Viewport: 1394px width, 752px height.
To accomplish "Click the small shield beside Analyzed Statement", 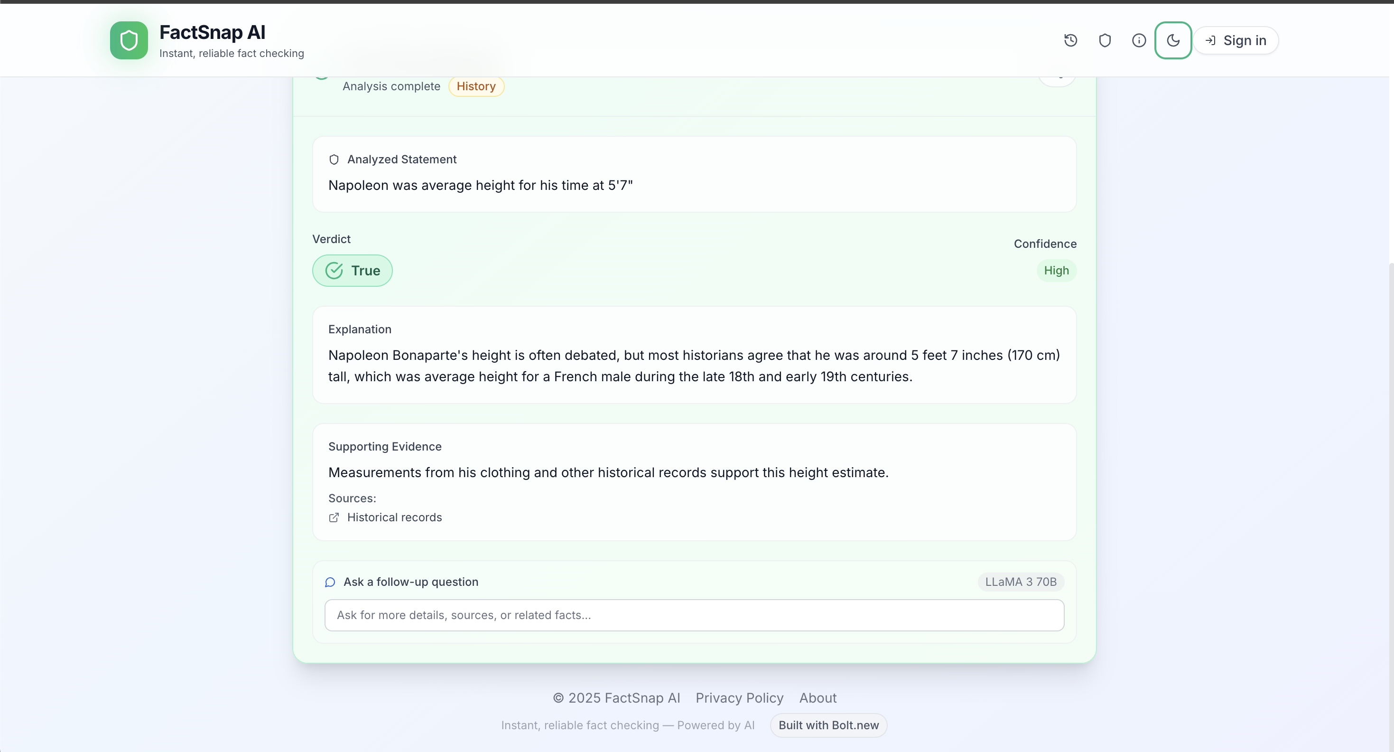I will click(x=334, y=160).
